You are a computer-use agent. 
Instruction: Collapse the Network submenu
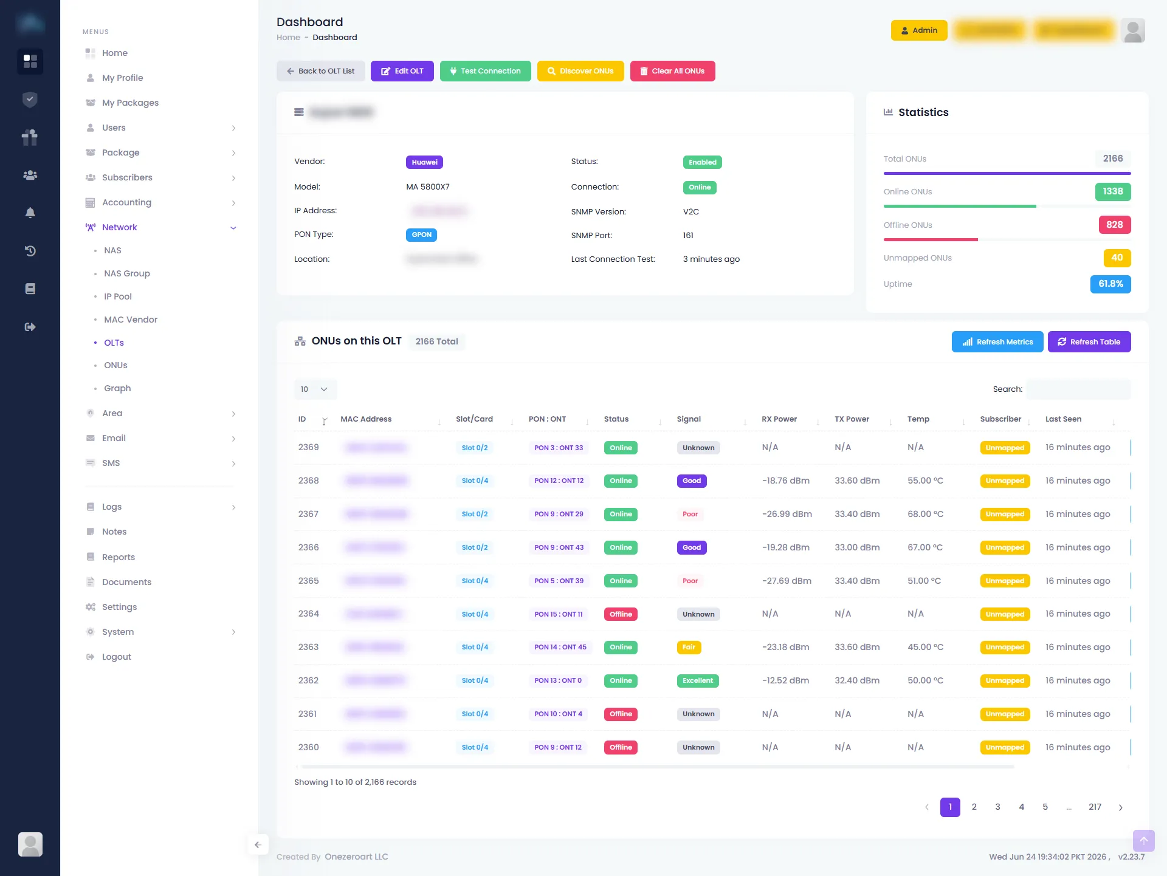point(233,228)
